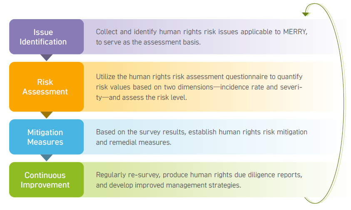The width and height of the screenshot is (351, 210).
Task: Click 'incidence rate and severity' phrase
Action: pos(261,87)
